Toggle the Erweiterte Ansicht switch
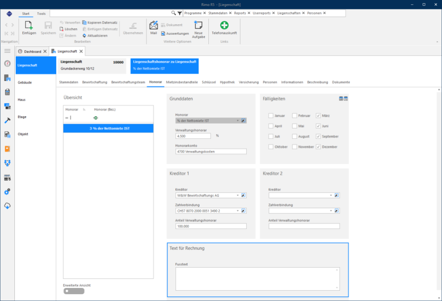This screenshot has height=301, width=442. click(74, 291)
